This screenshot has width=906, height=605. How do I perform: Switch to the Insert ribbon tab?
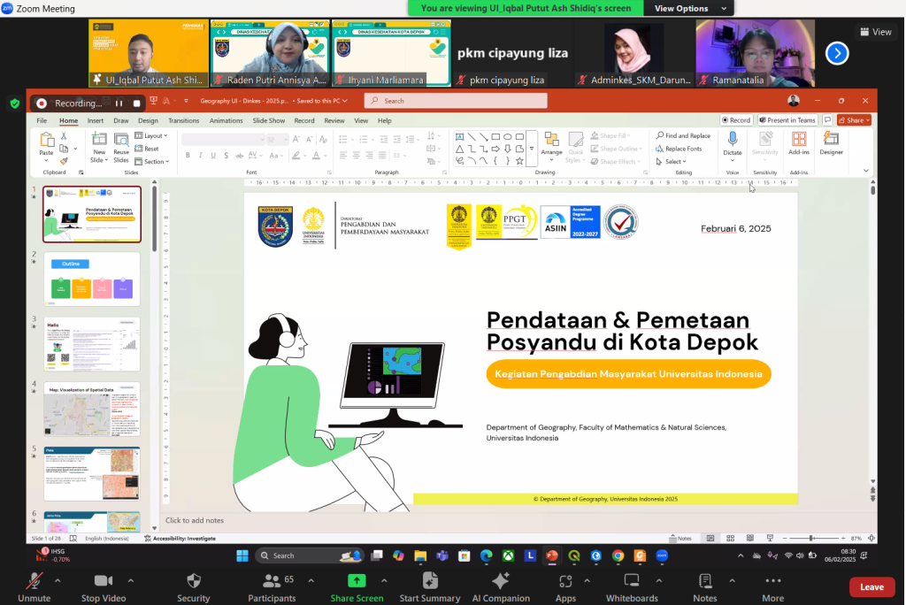pos(95,120)
